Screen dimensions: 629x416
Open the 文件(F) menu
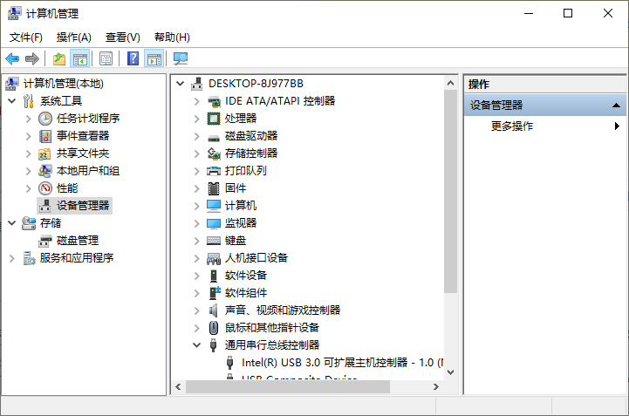tap(26, 38)
